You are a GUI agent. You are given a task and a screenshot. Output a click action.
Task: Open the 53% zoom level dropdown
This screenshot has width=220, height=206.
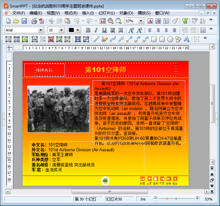[141, 21]
